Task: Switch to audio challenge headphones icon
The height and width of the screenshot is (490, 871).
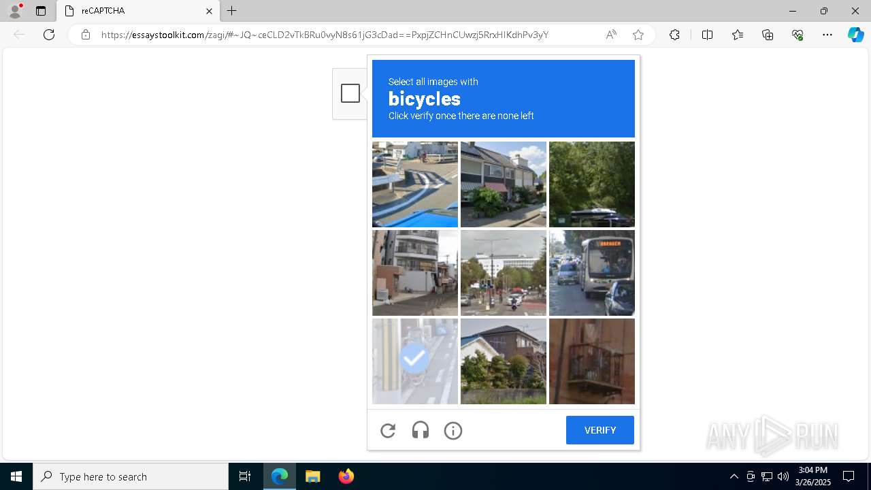Action: 421,430
